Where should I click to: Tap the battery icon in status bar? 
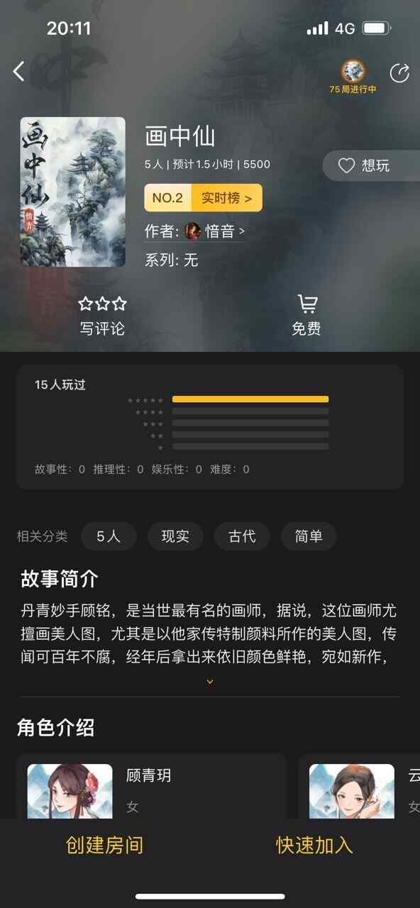[377, 28]
